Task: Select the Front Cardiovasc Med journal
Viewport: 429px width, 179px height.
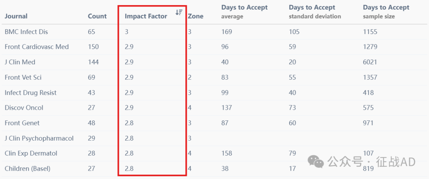Action: tap(37, 47)
